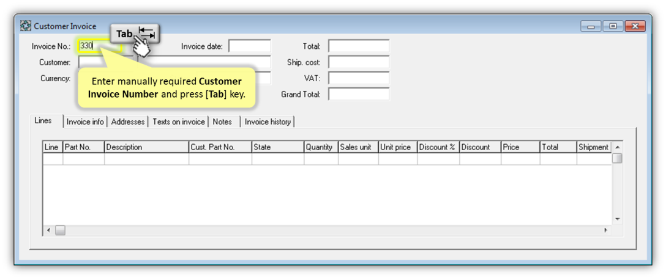Minimize the Customer Invoice window
Viewport: 666px width, 279px height.
tap(591, 26)
